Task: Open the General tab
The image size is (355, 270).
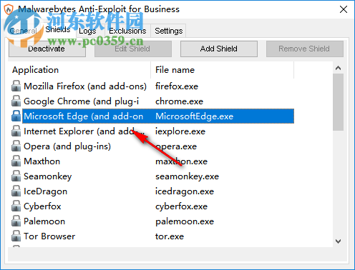Action: click(x=23, y=31)
